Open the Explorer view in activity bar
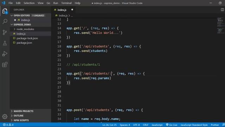This screenshot has height=127, width=225. (5, 11)
